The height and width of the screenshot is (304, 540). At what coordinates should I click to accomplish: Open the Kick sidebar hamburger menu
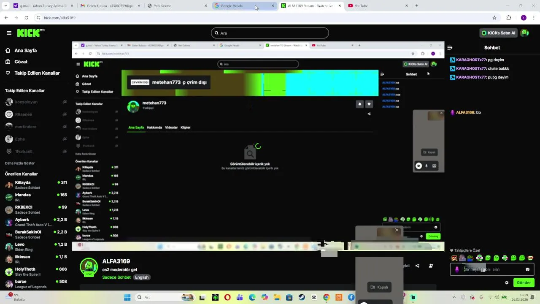[9, 33]
